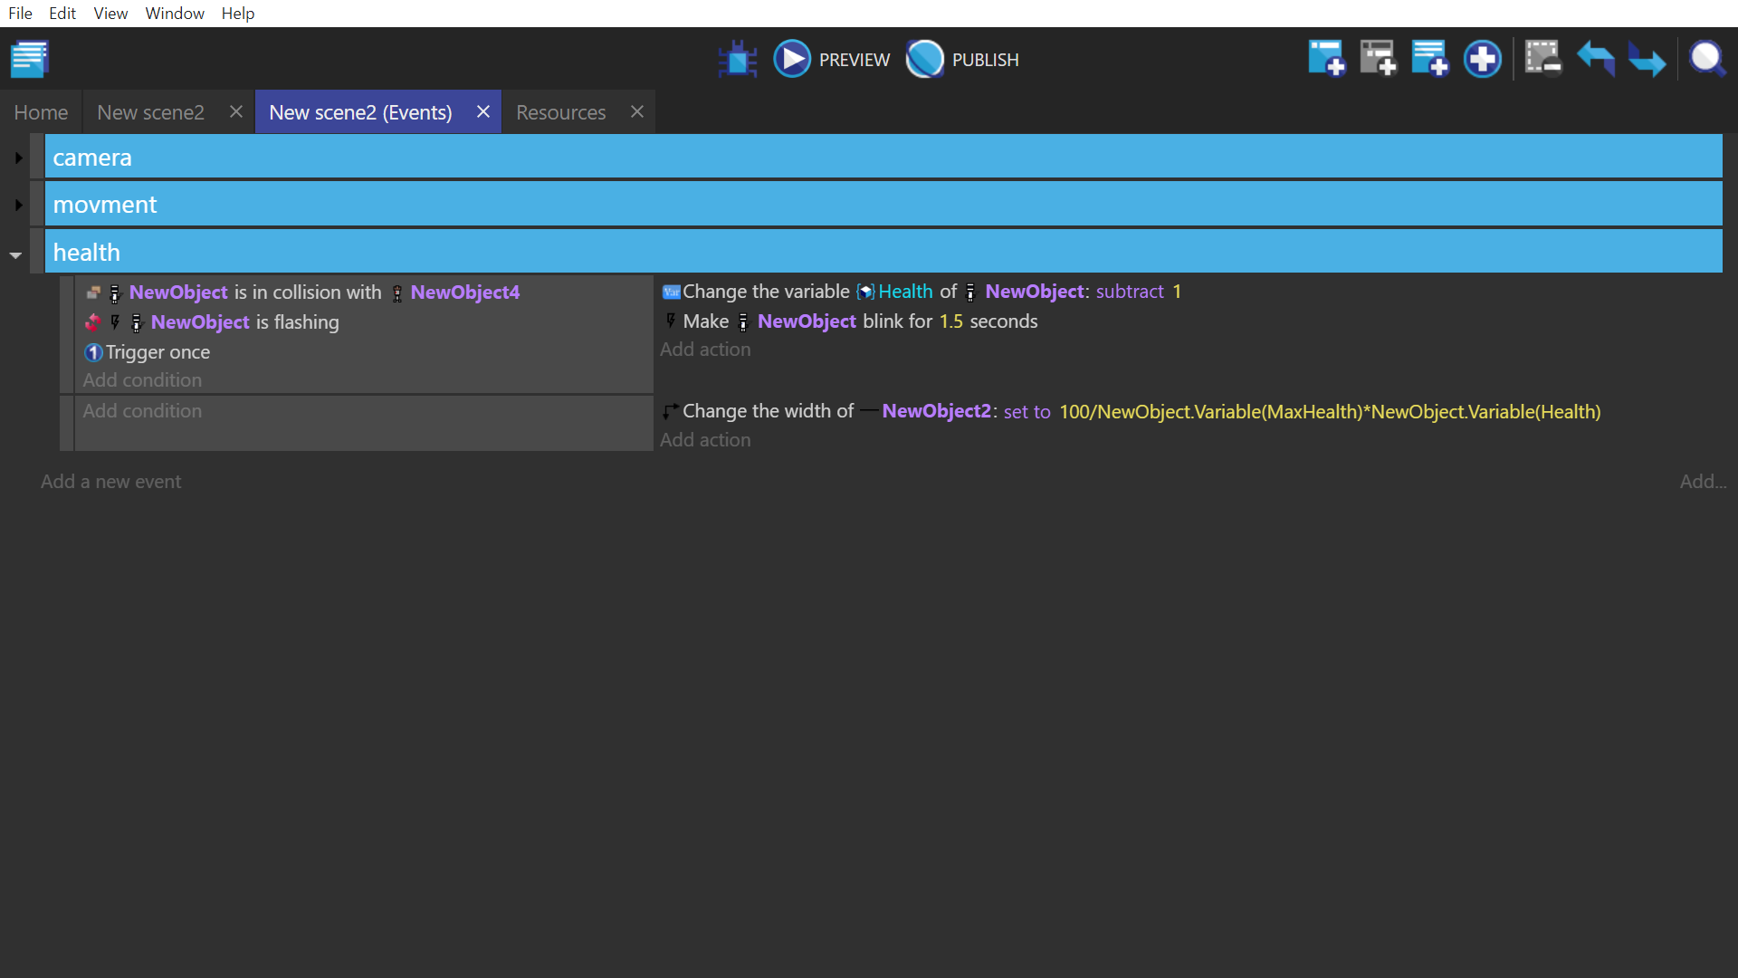The width and height of the screenshot is (1738, 978).
Task: Launch preview with the play icon
Action: [792, 60]
